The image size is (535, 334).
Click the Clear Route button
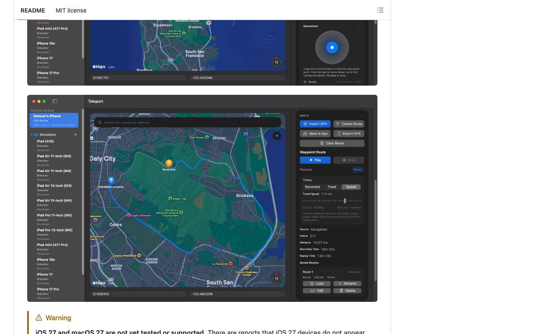point(332,143)
